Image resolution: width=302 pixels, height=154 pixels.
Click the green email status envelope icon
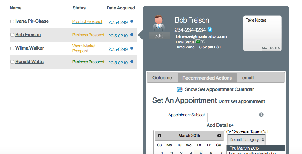(x=198, y=41)
